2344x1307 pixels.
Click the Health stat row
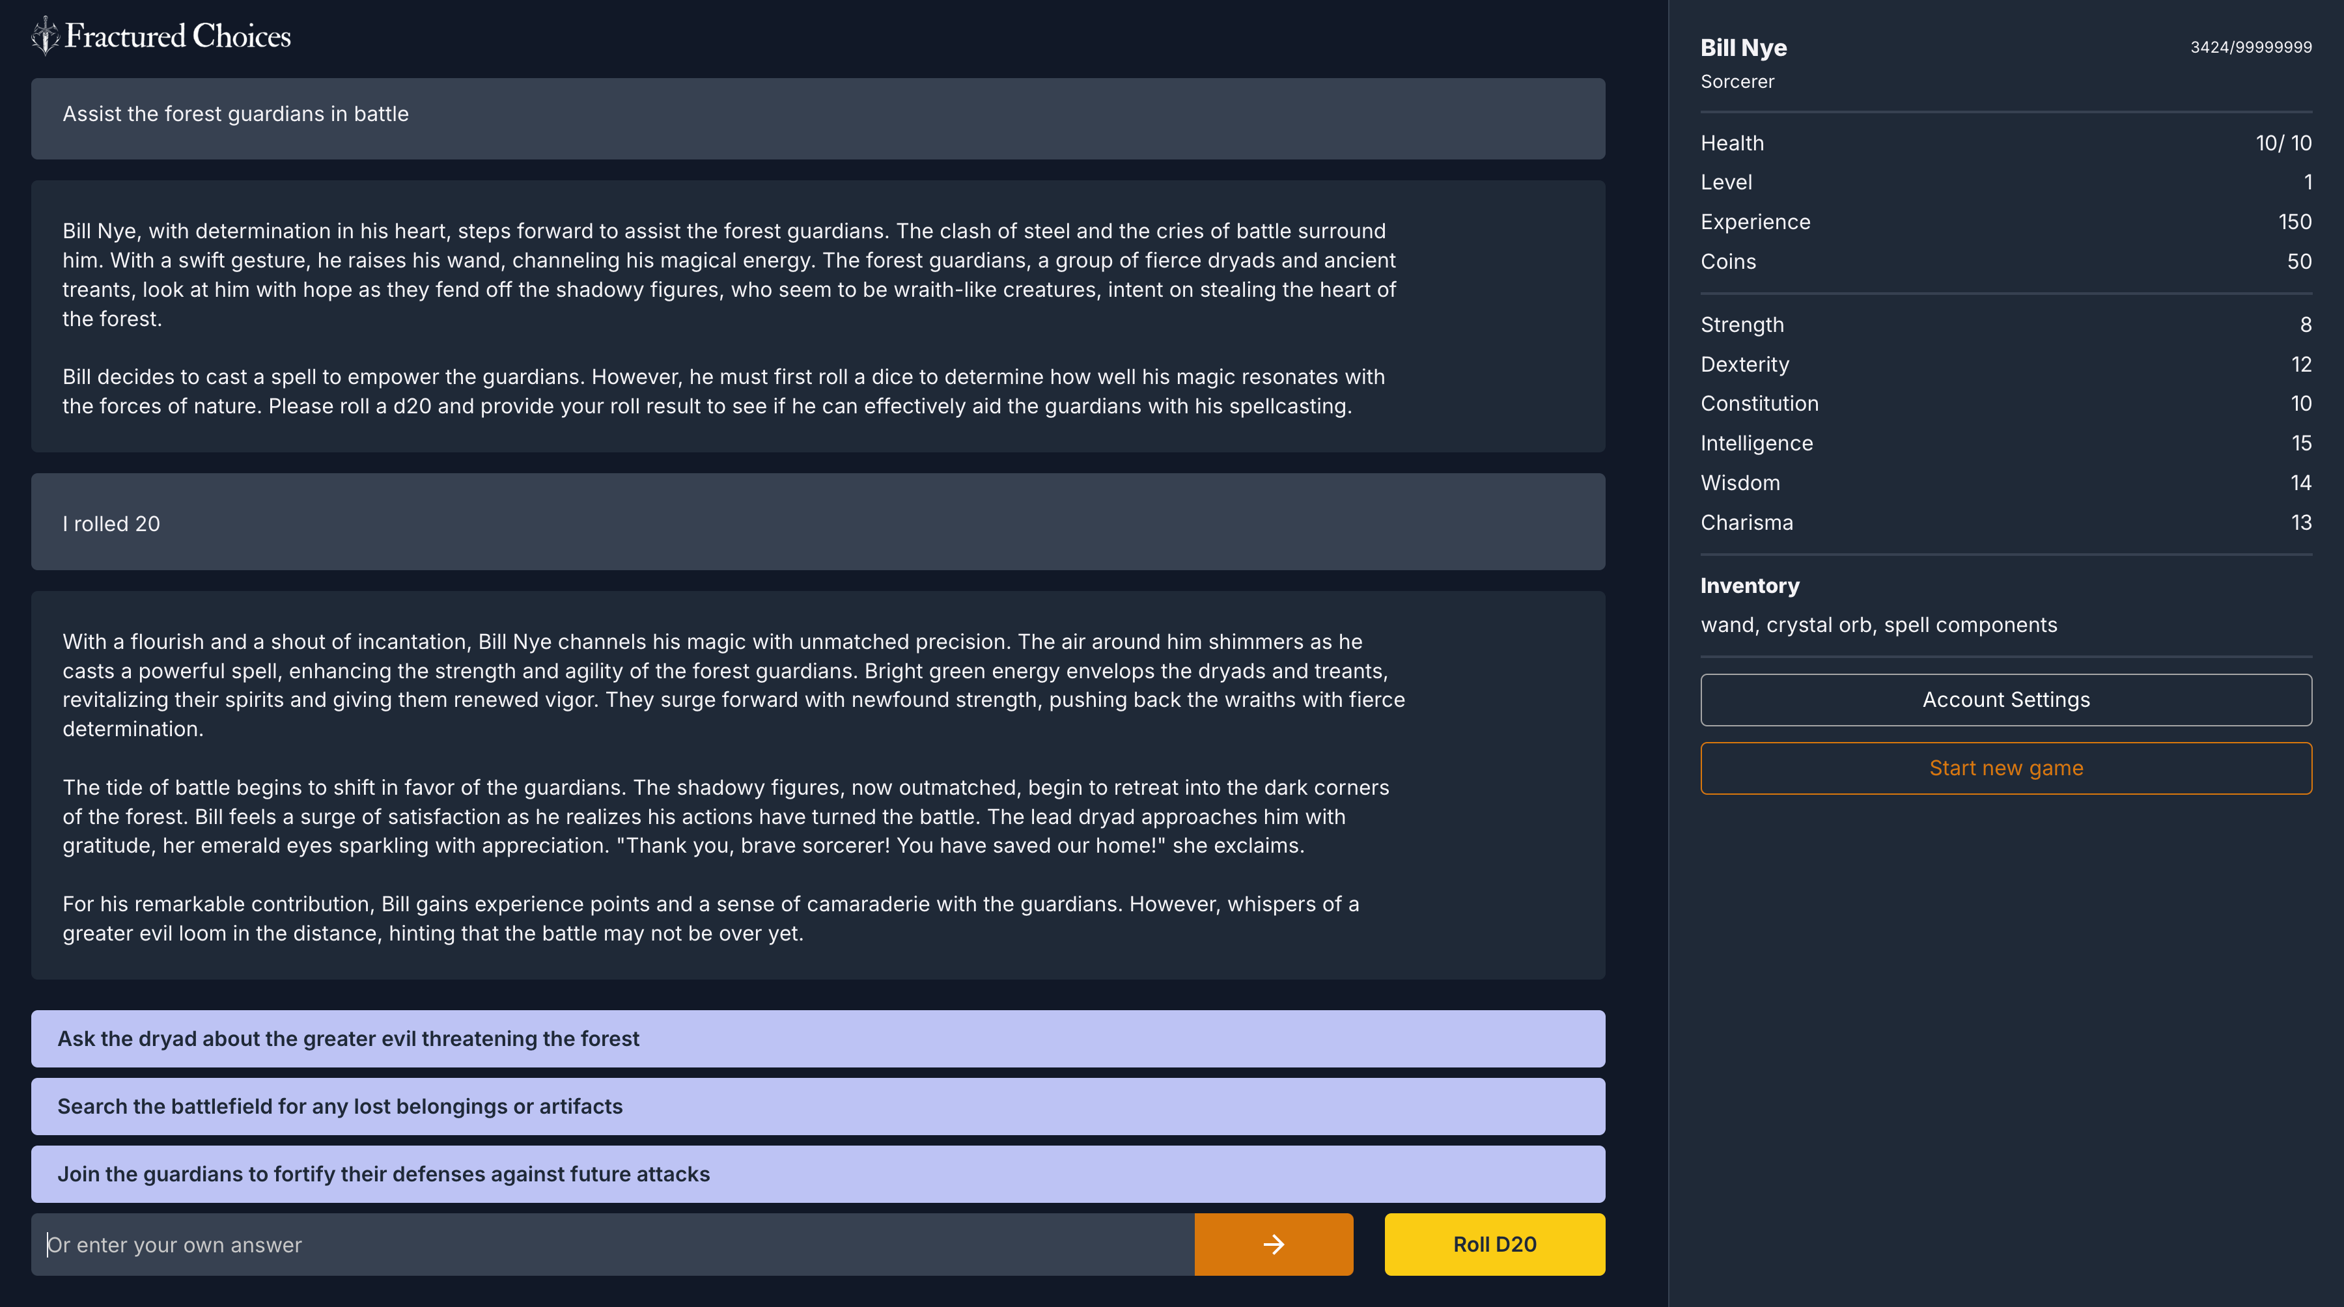click(x=2005, y=143)
